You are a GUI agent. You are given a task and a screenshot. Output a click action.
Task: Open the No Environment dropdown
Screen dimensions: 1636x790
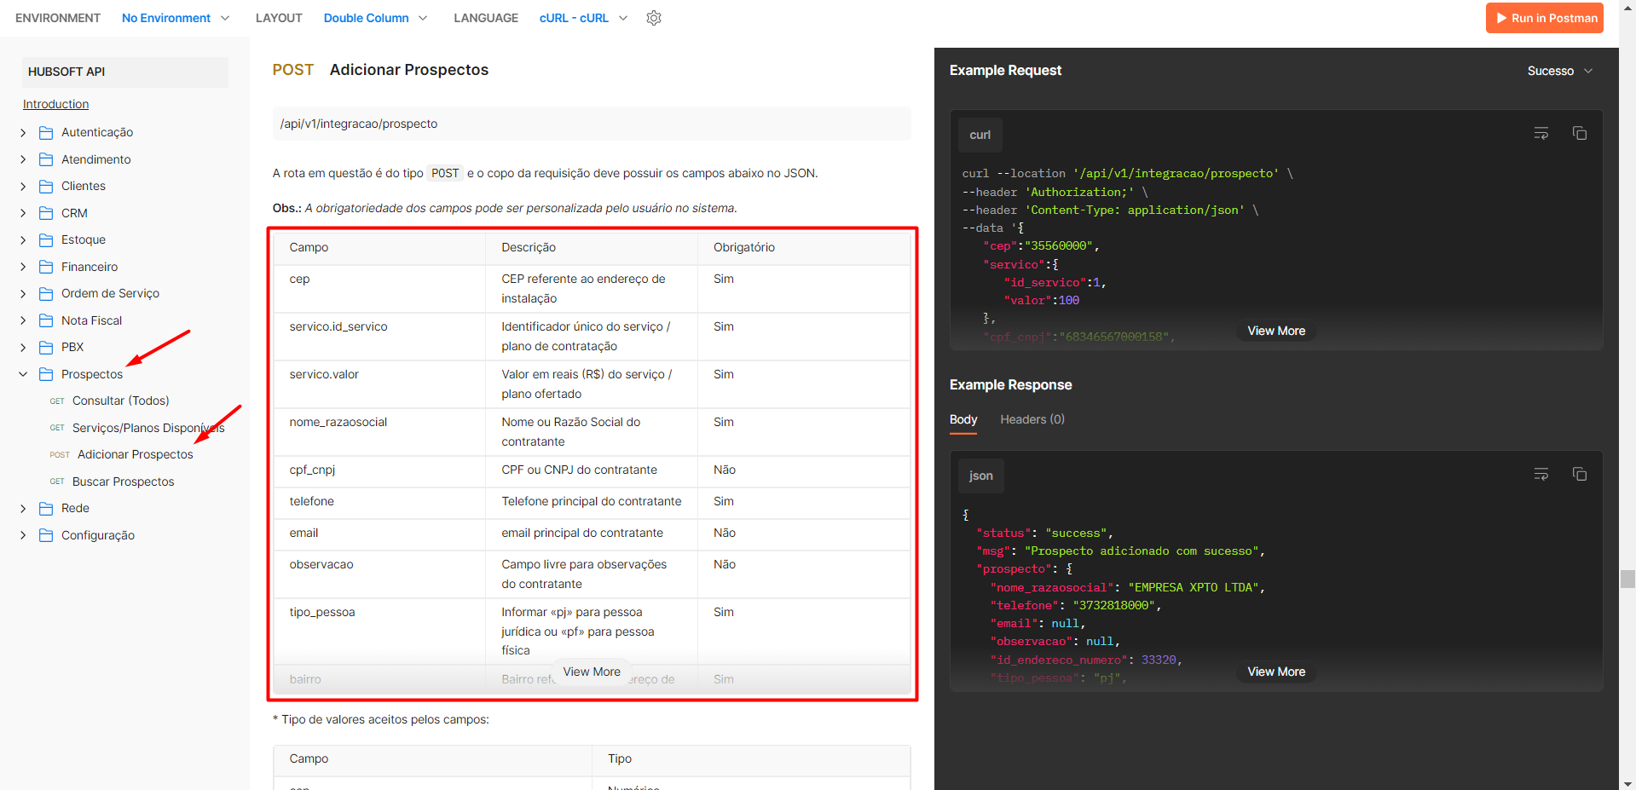[x=176, y=18]
